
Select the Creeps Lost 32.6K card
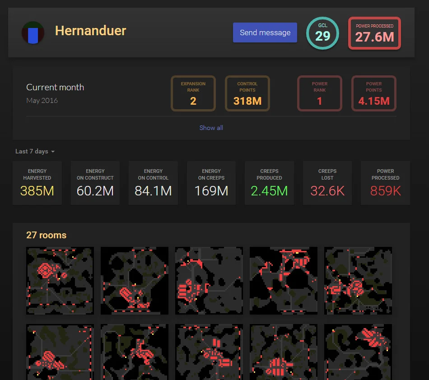tap(327, 183)
